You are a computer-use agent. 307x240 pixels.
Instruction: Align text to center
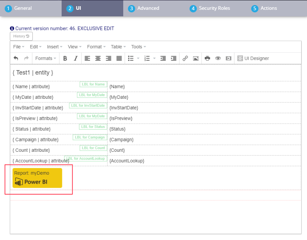click(x=98, y=58)
